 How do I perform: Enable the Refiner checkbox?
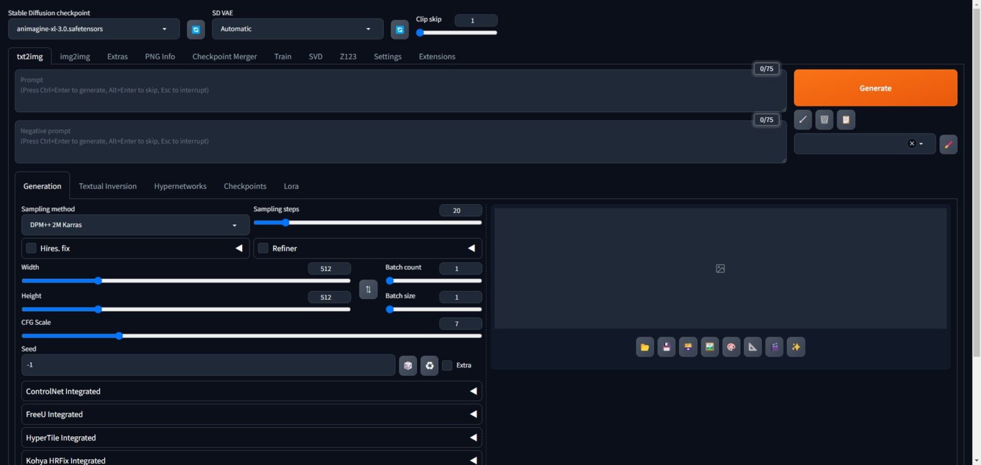point(263,248)
